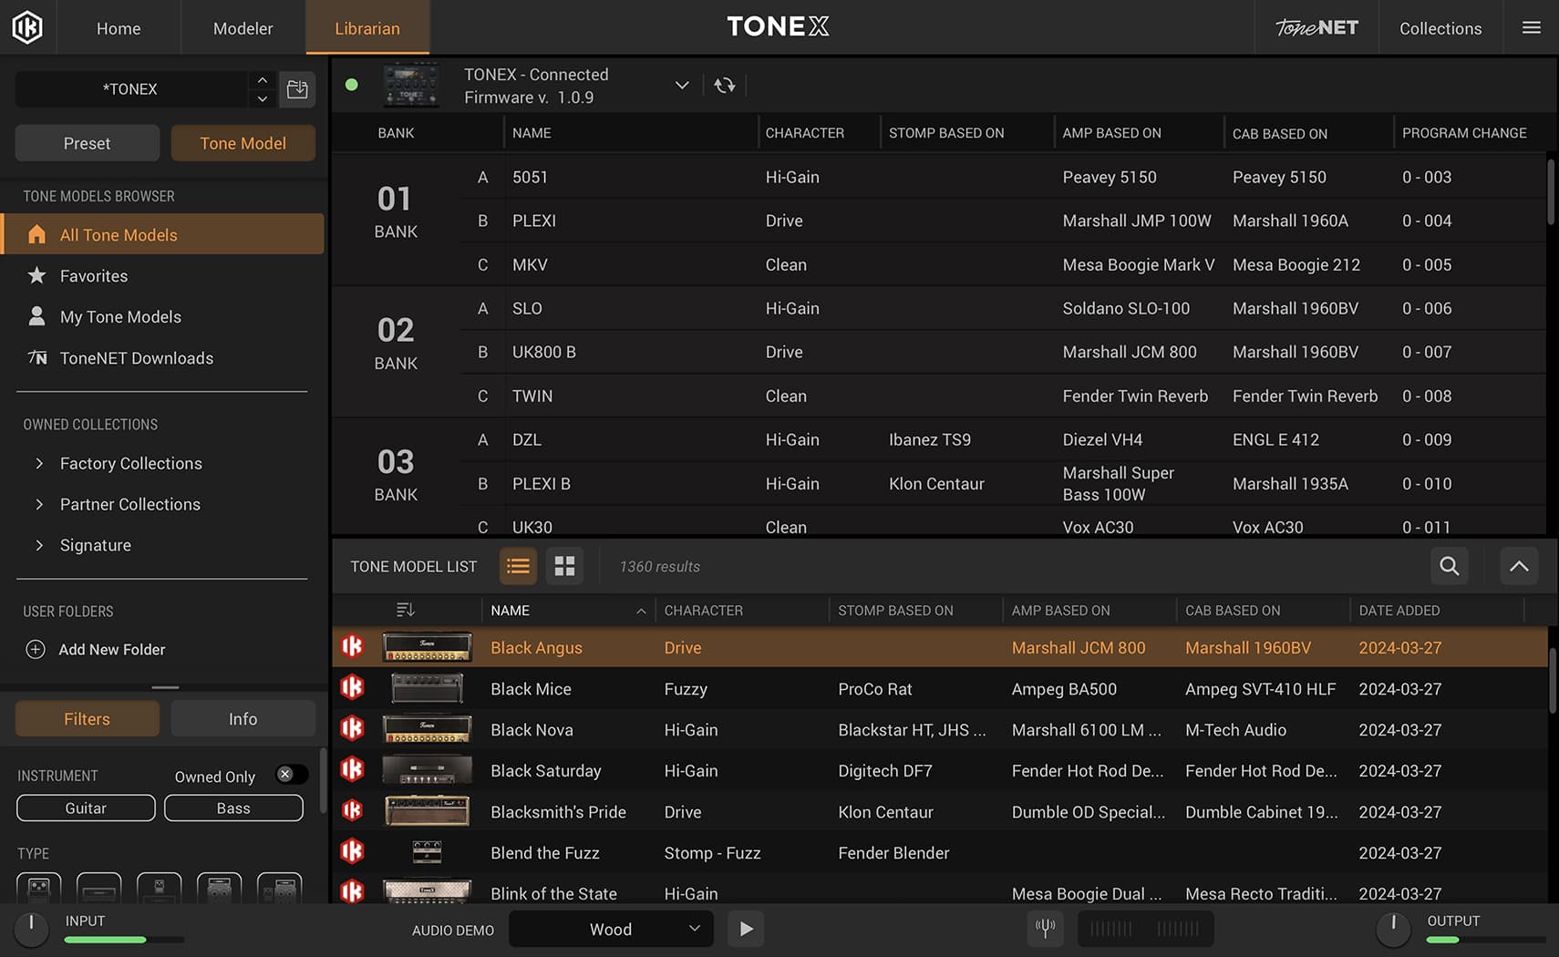1559x957 pixels.
Task: Open the search in Tone Model List
Action: [1449, 566]
